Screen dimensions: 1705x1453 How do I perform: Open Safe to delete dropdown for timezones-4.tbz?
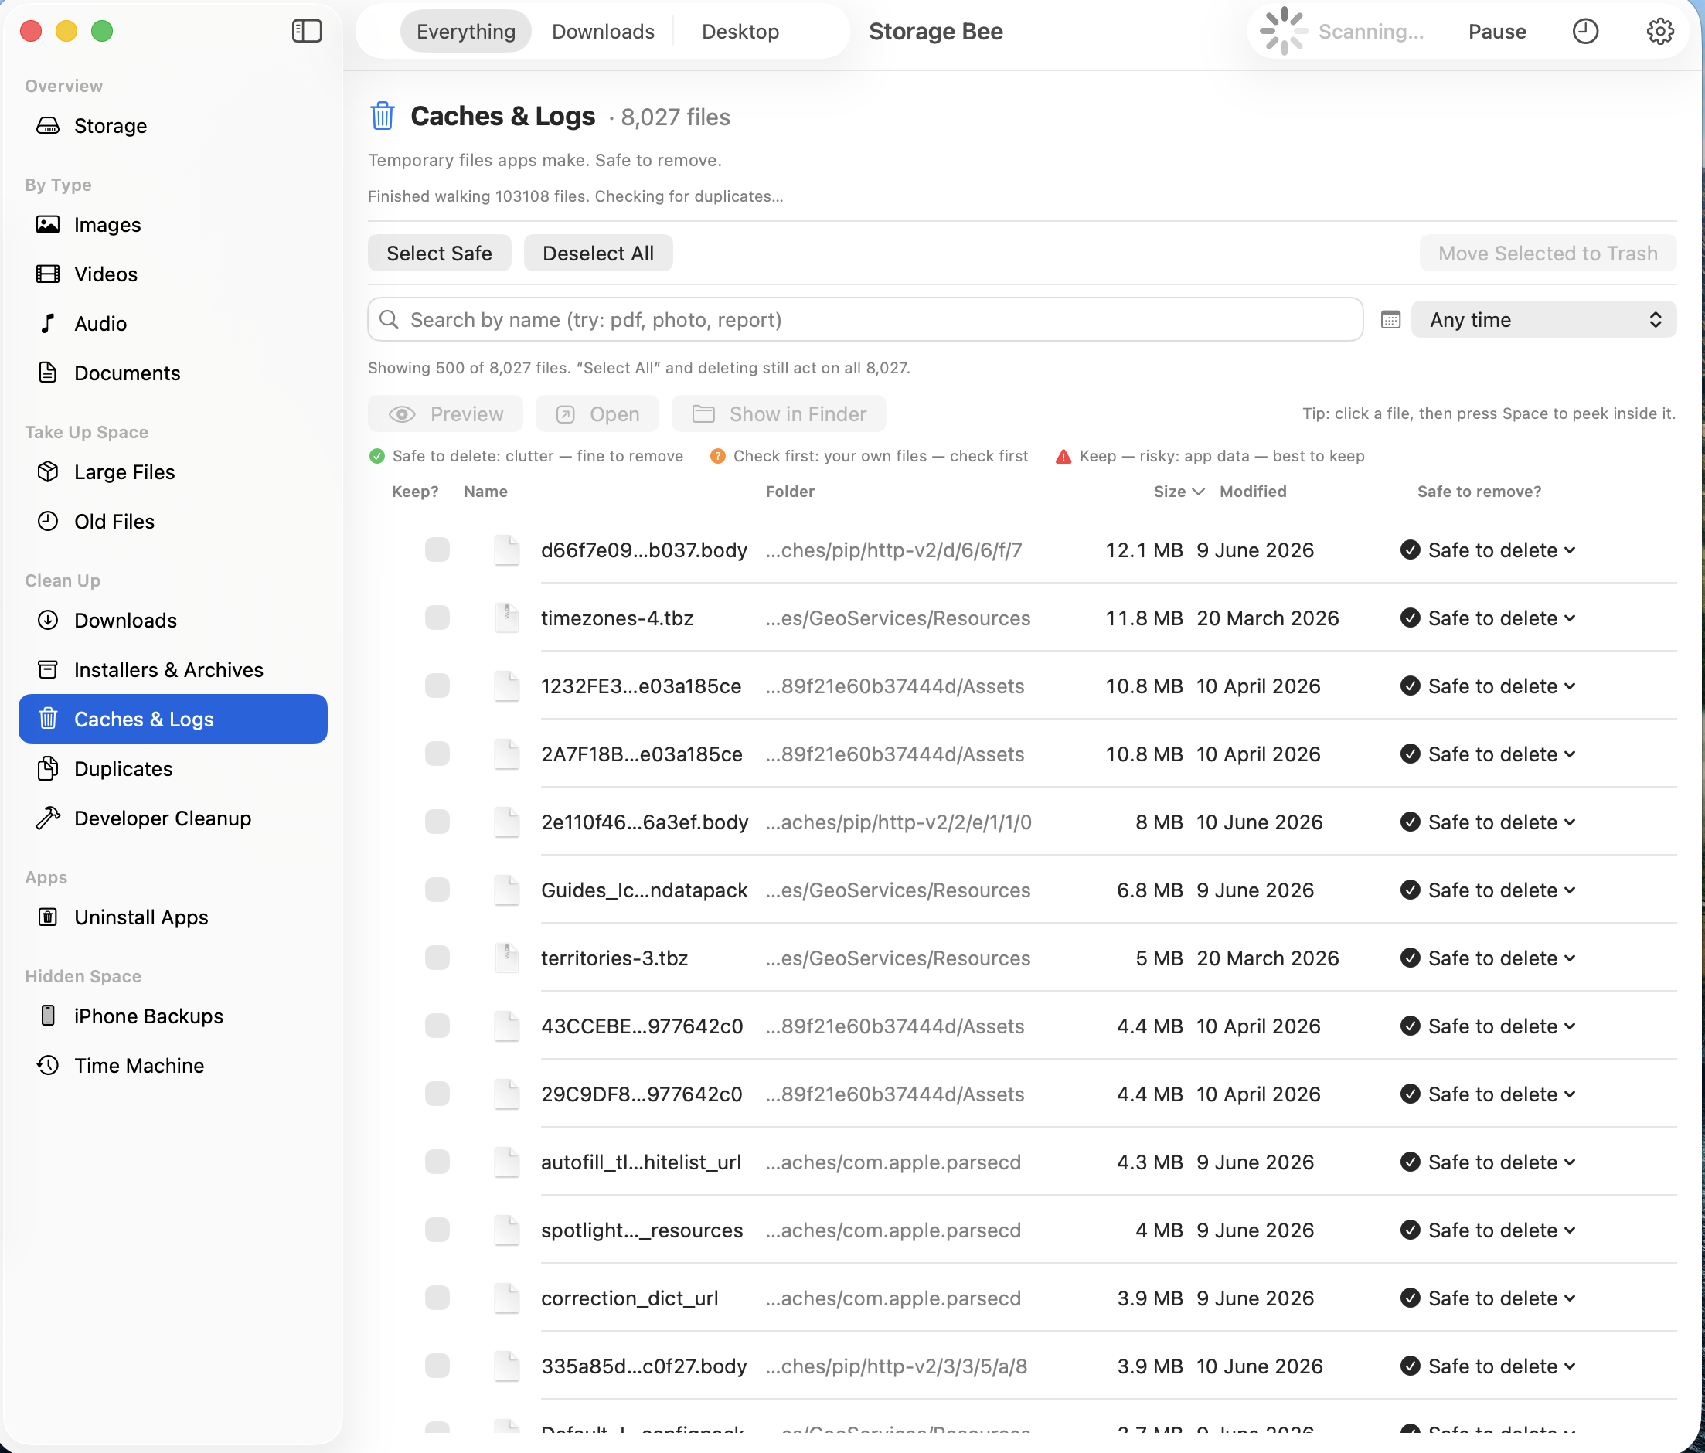coord(1488,618)
